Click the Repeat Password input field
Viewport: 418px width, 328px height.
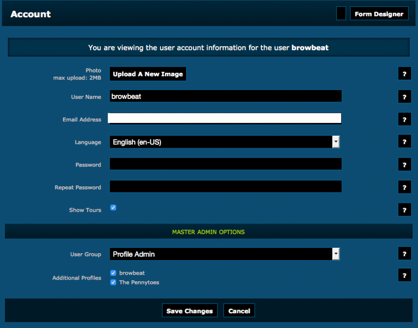pos(226,186)
